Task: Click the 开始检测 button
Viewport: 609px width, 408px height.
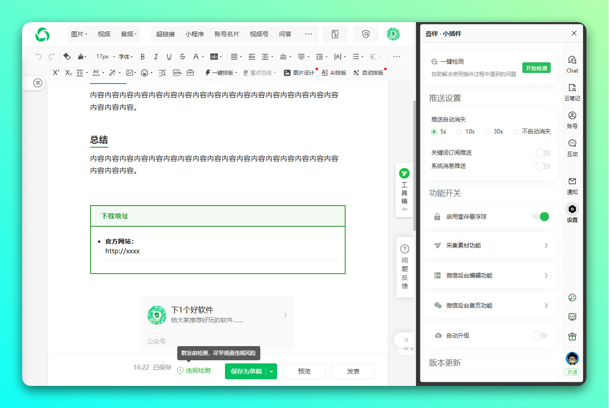Action: click(x=536, y=68)
